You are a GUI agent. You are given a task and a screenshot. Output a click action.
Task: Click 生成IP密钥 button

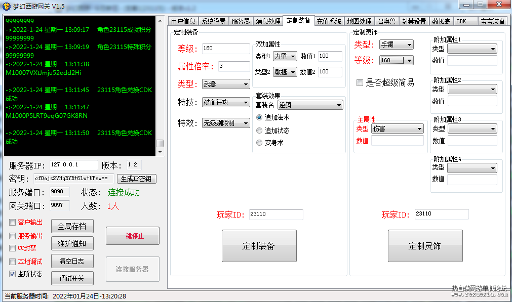click(x=137, y=179)
